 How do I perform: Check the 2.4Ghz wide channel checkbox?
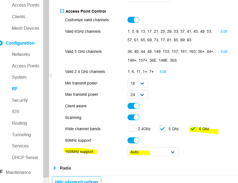click(x=132, y=129)
